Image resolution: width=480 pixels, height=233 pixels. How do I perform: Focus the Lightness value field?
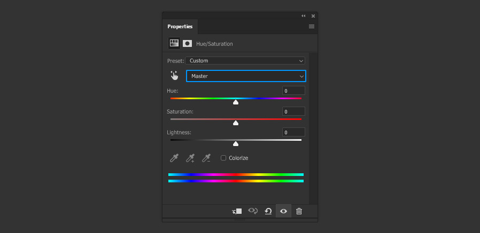293,132
